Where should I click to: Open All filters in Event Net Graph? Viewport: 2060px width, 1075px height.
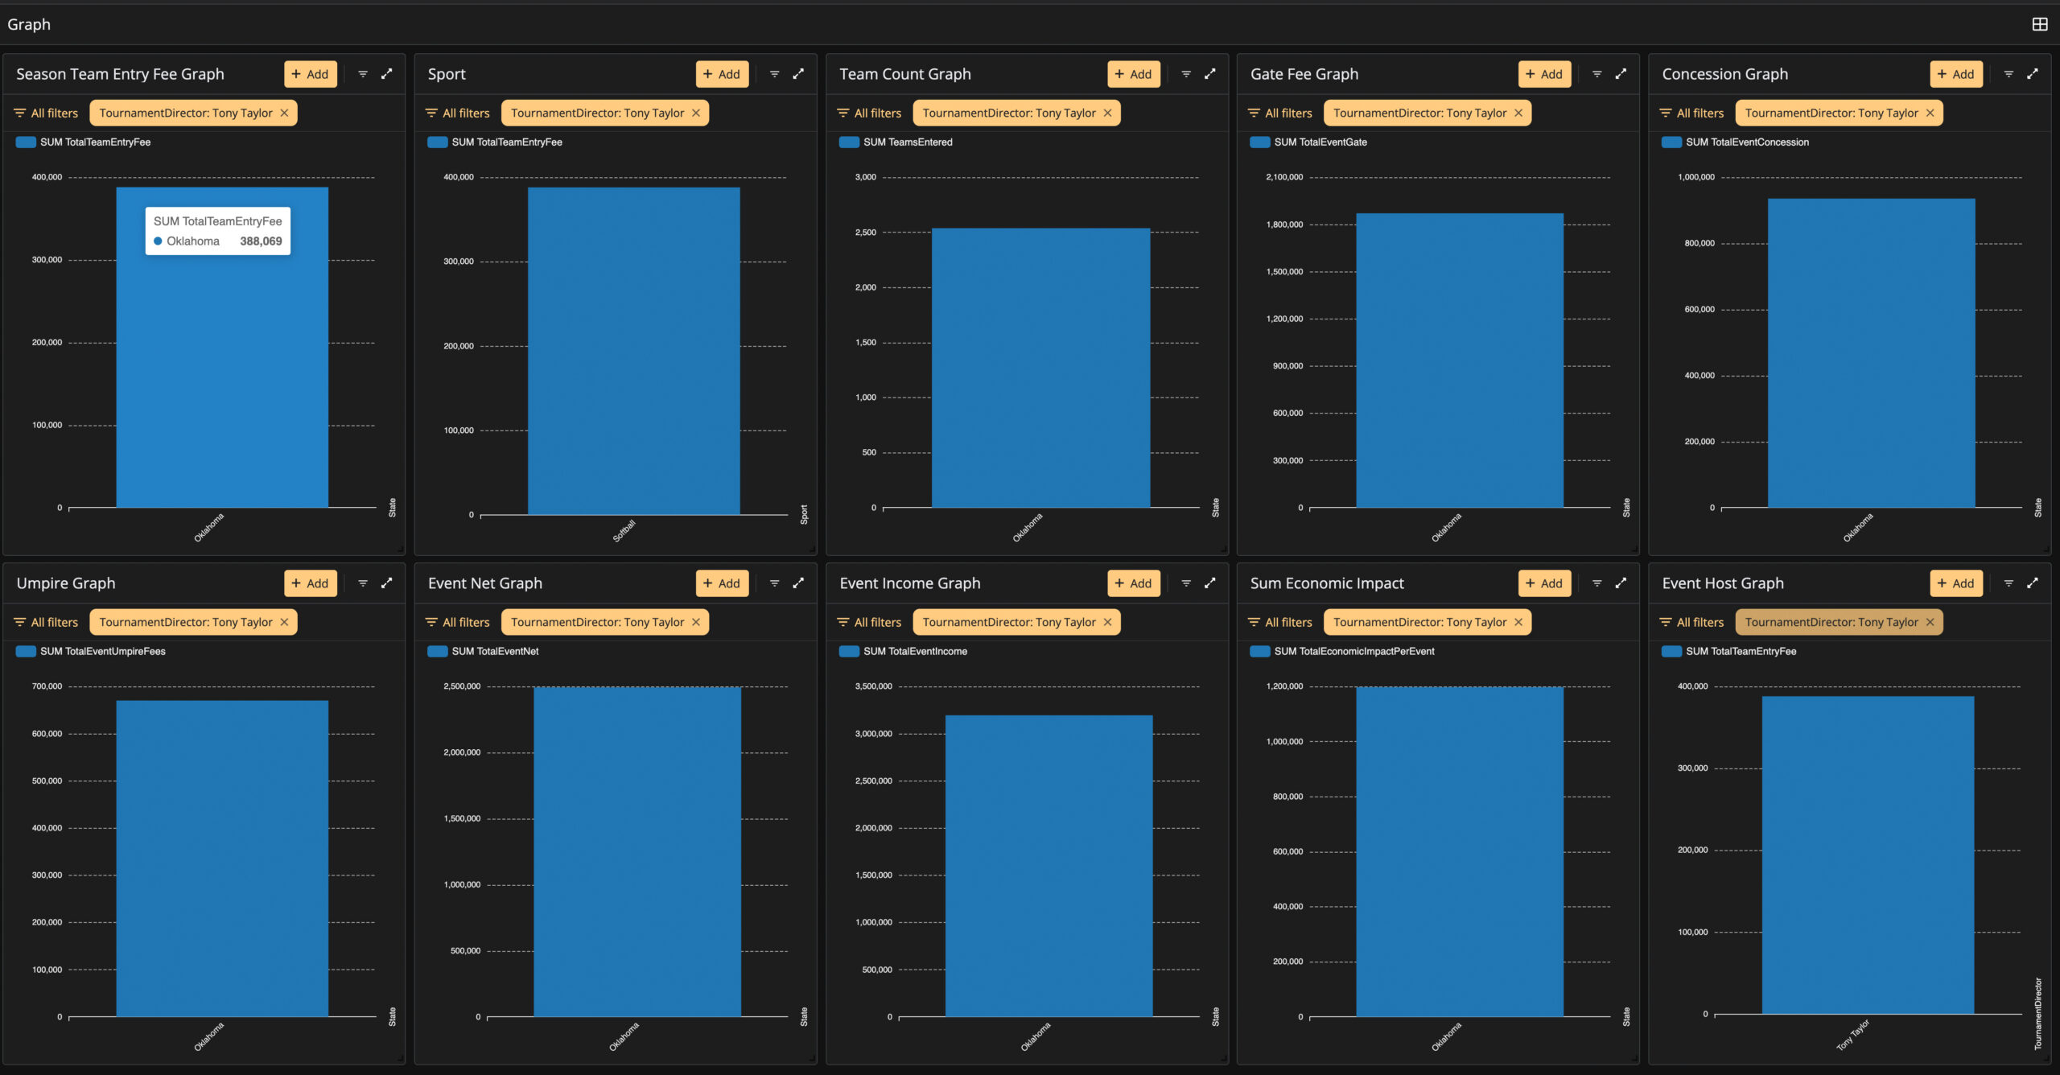(457, 622)
